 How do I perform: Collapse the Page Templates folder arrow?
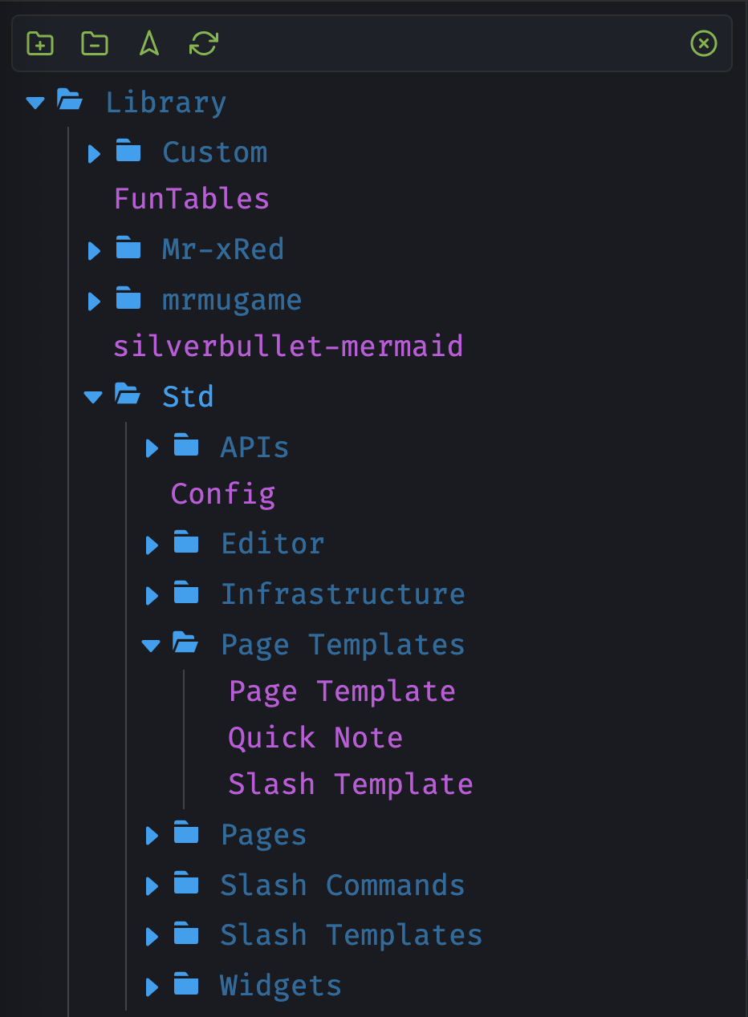(151, 645)
